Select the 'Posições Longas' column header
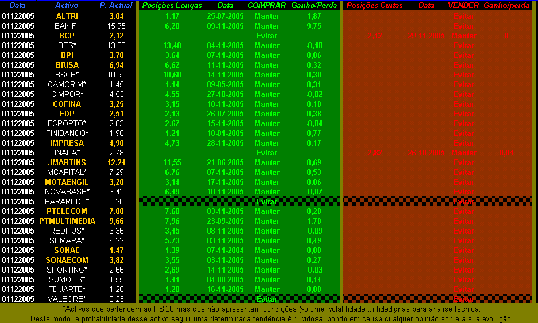 click(172, 5)
